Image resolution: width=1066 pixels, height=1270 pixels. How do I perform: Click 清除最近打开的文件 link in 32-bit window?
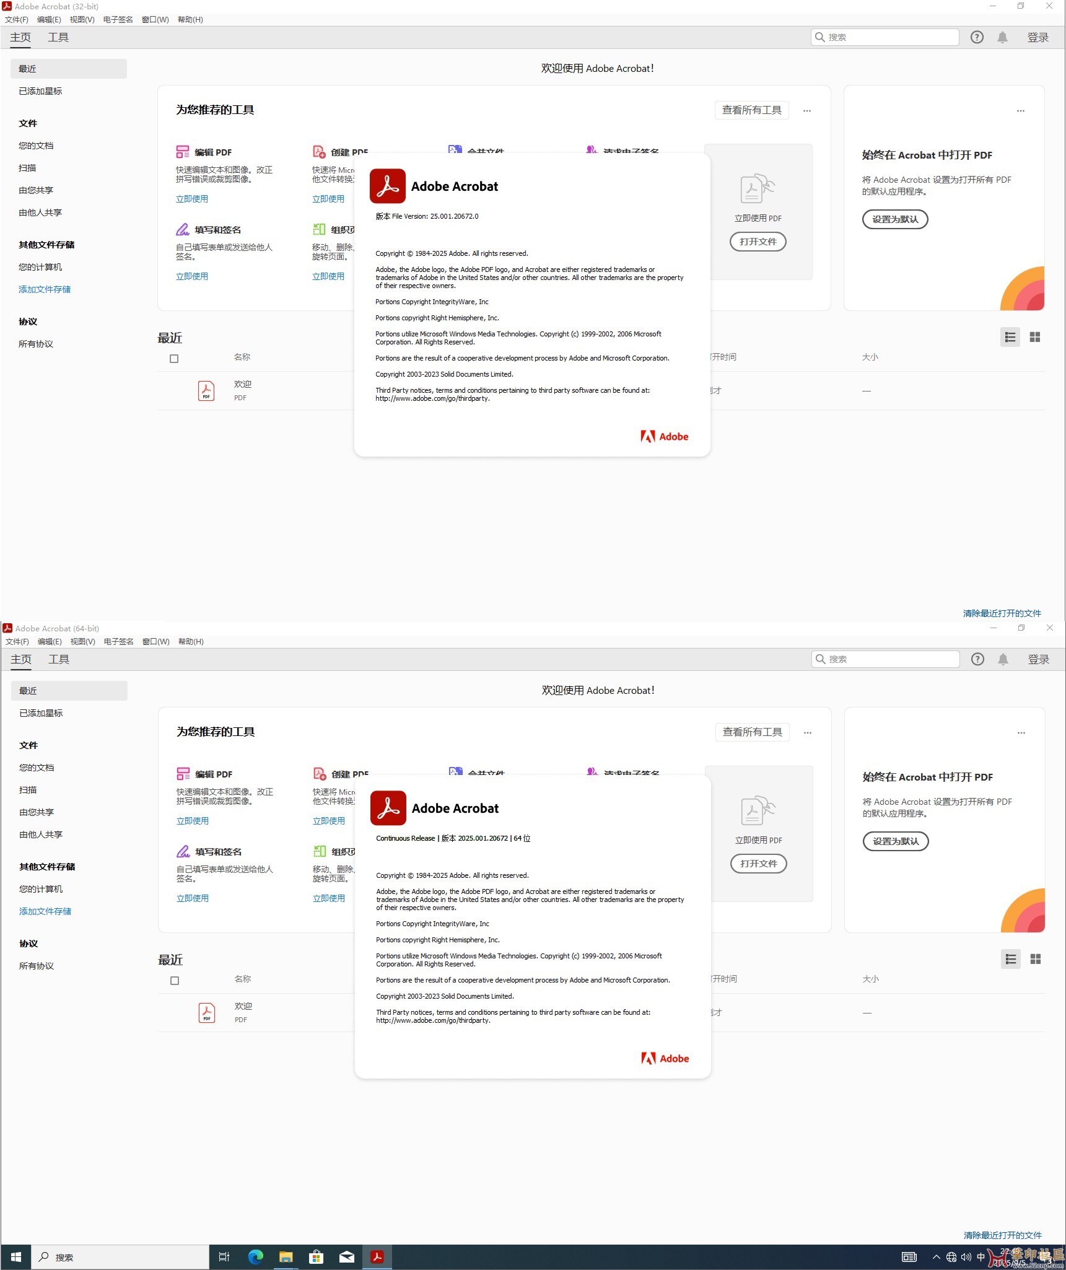(x=1002, y=613)
